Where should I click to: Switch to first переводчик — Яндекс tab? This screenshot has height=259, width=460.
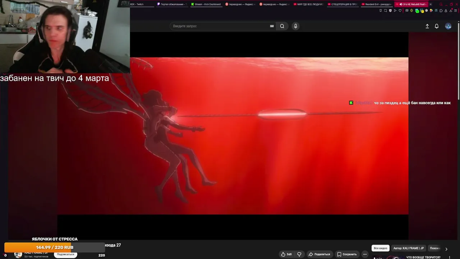tap(240, 4)
